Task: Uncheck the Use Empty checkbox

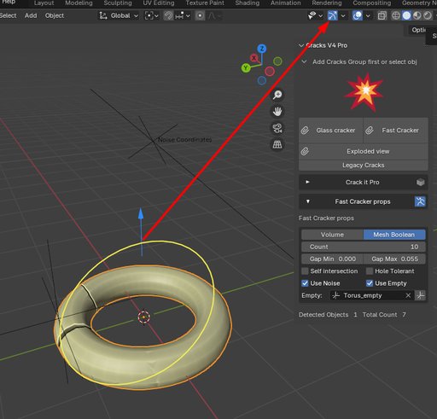Action: [370, 283]
